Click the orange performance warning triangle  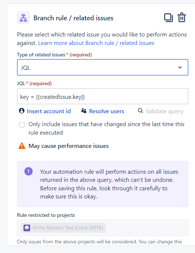(x=22, y=146)
